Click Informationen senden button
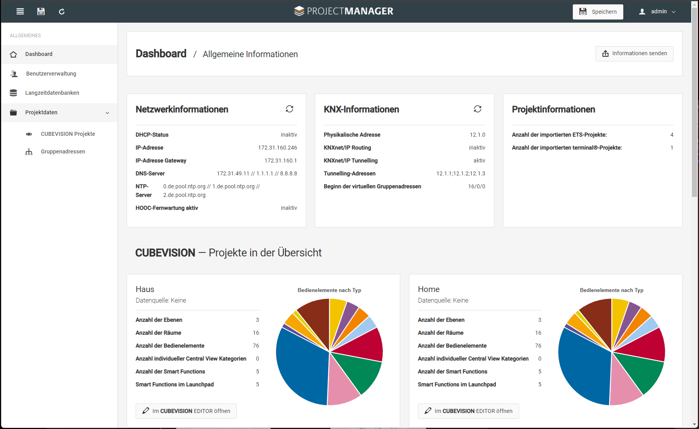The height and width of the screenshot is (429, 699). pos(634,54)
